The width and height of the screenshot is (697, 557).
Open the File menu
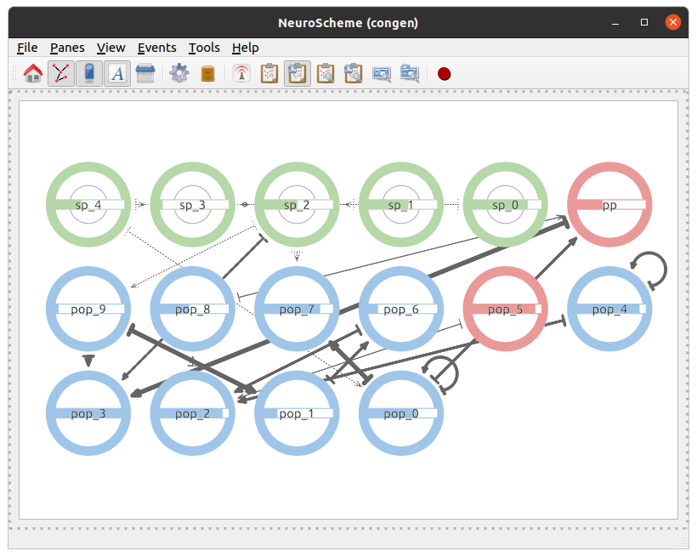tap(27, 48)
